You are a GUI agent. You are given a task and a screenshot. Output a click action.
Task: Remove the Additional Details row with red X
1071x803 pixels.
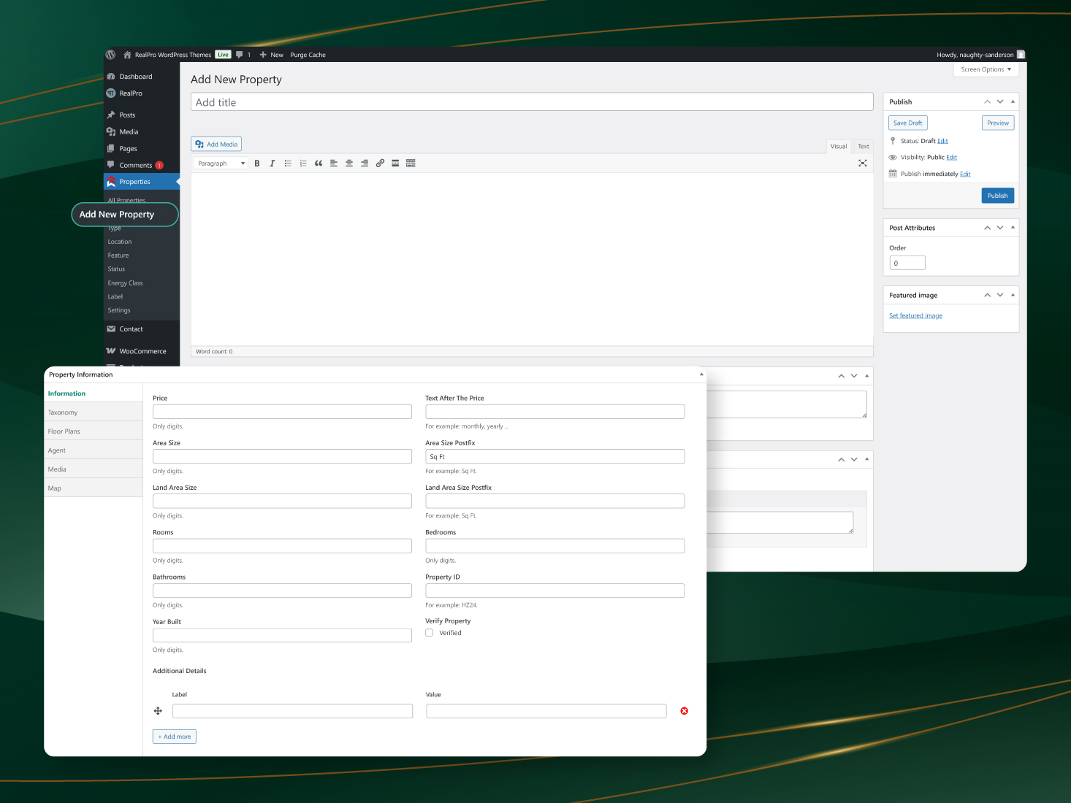tap(685, 711)
